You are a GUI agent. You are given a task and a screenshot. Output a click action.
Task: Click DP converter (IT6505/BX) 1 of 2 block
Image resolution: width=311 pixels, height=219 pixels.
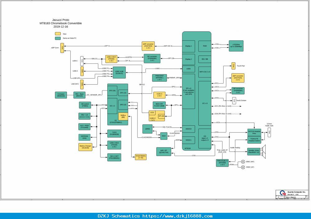point(152,59)
